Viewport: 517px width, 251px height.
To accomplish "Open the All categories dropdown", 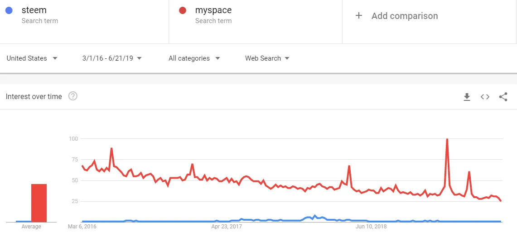I will [x=194, y=58].
